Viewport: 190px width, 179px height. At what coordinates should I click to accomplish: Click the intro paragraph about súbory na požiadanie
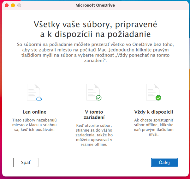tap(95, 52)
